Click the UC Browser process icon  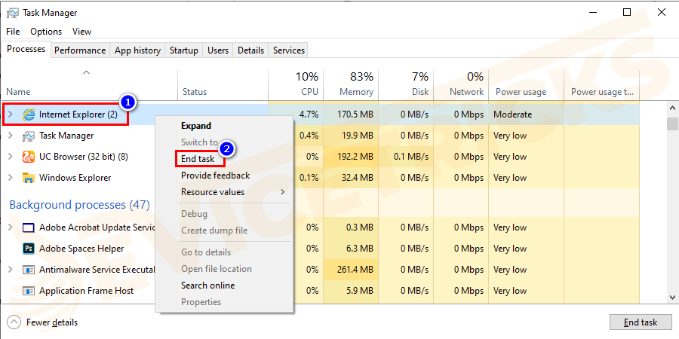[29, 157]
